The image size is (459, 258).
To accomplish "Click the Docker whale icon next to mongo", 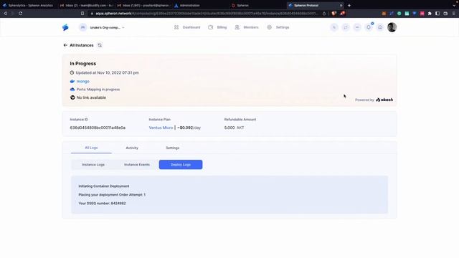I will 72,81.
